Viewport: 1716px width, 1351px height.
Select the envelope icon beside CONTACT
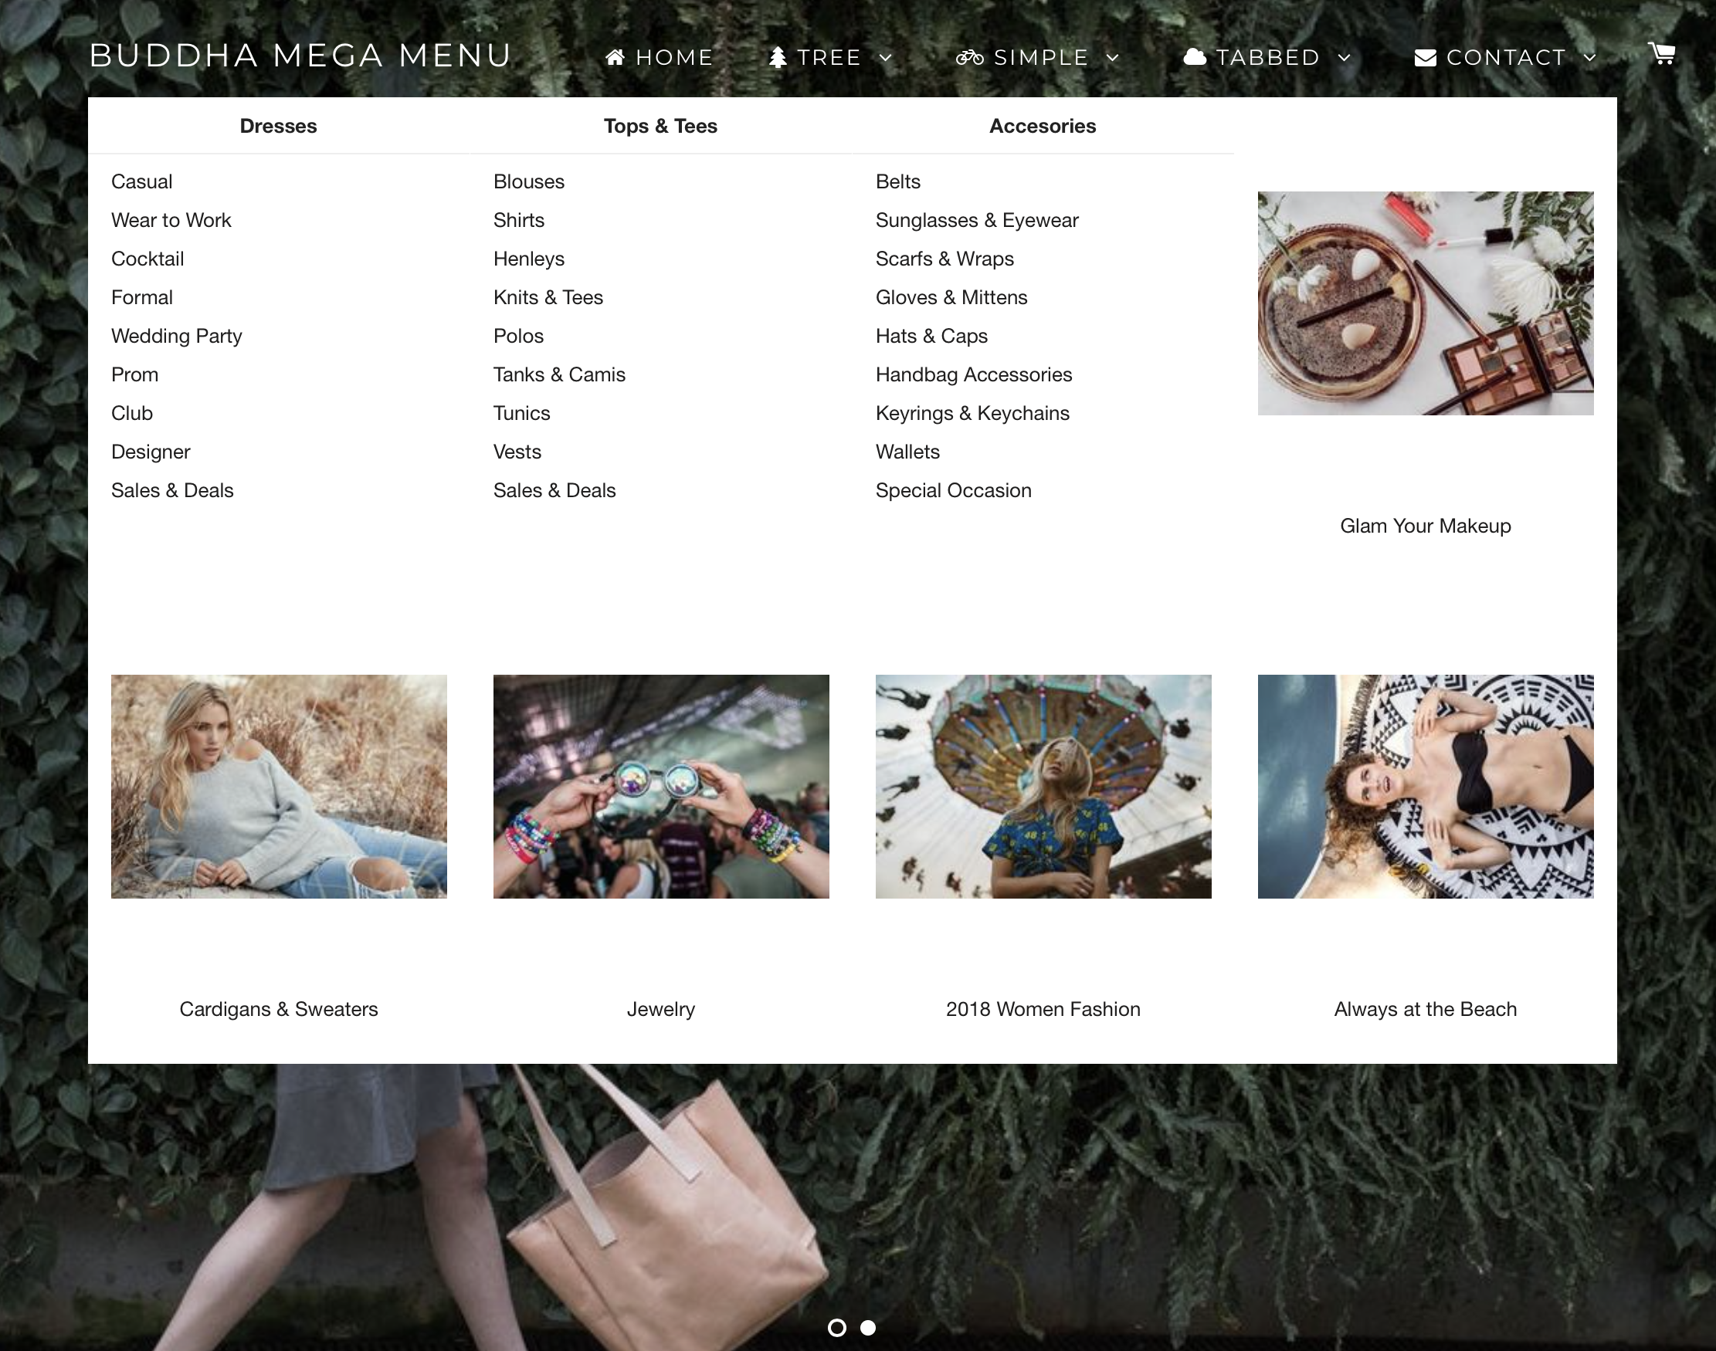(1426, 56)
